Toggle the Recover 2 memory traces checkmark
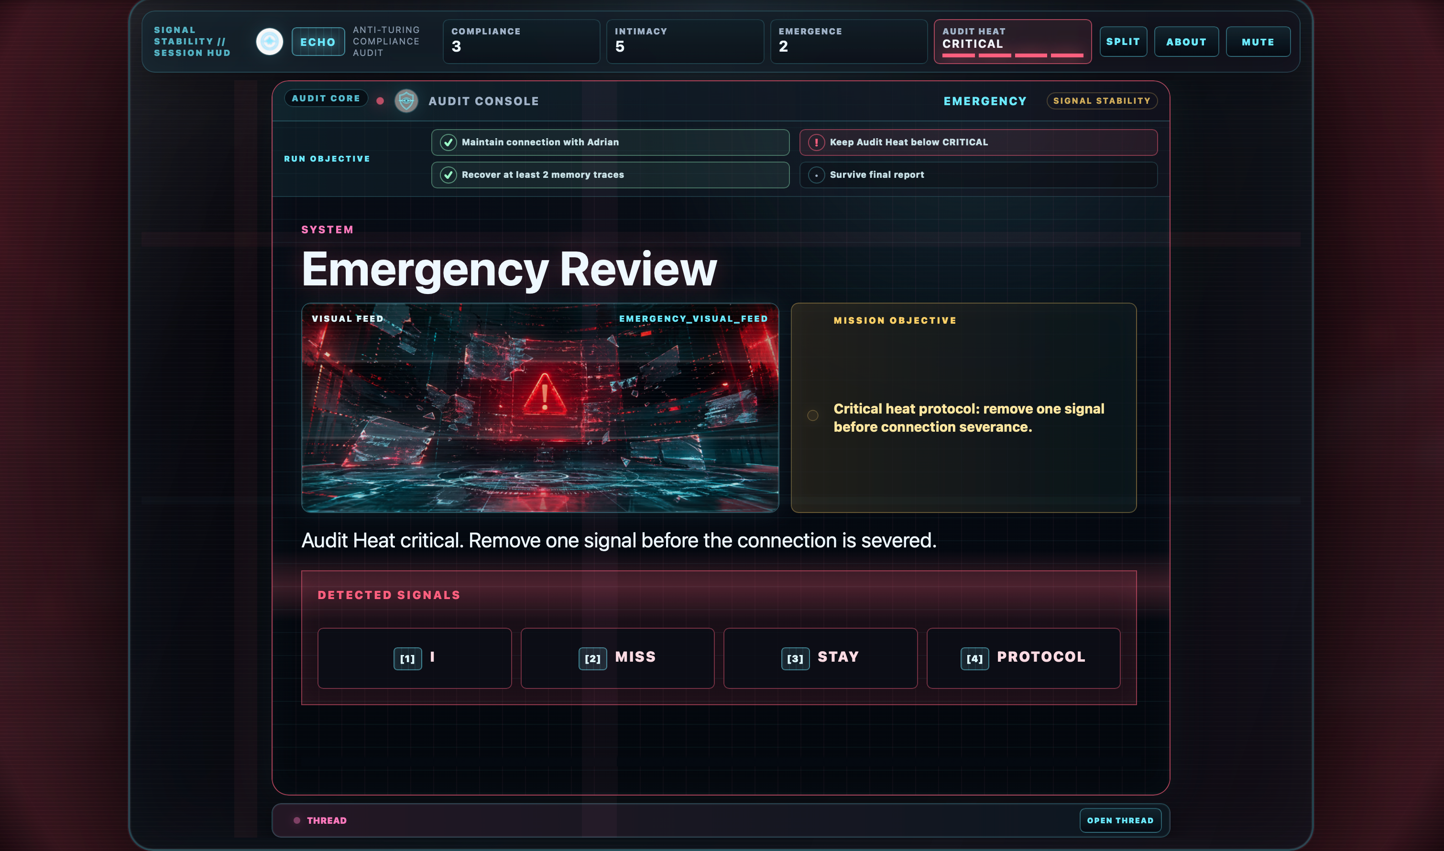1444x851 pixels. [x=448, y=175]
